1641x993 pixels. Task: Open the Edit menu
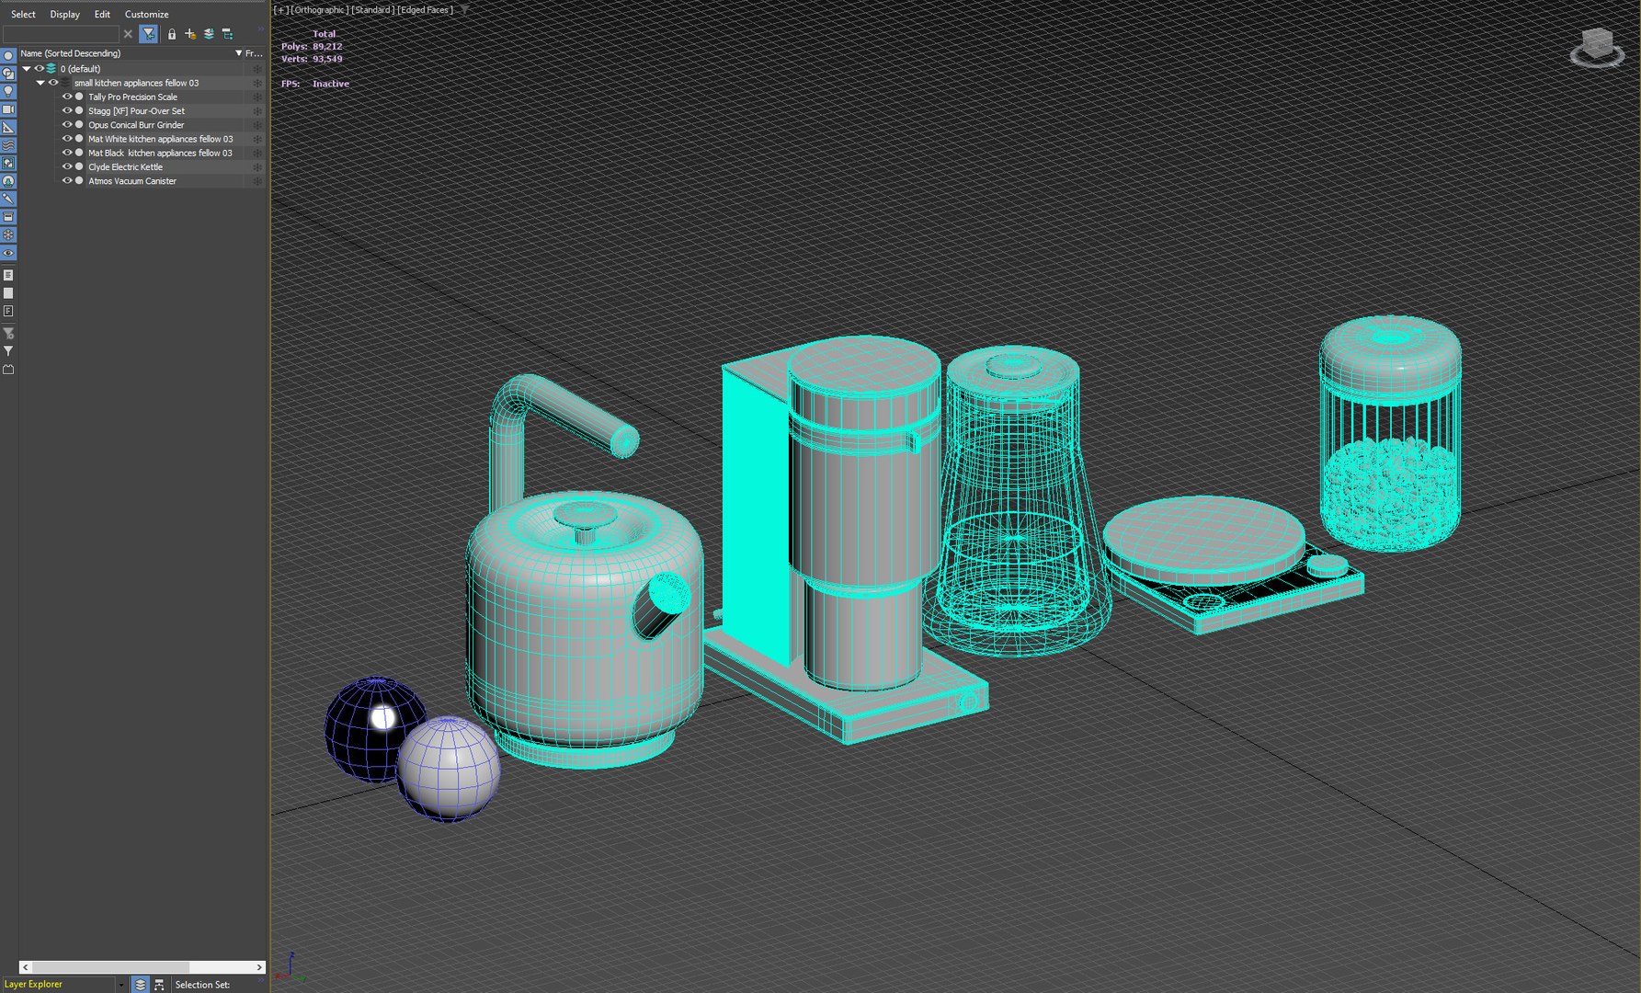click(x=102, y=14)
